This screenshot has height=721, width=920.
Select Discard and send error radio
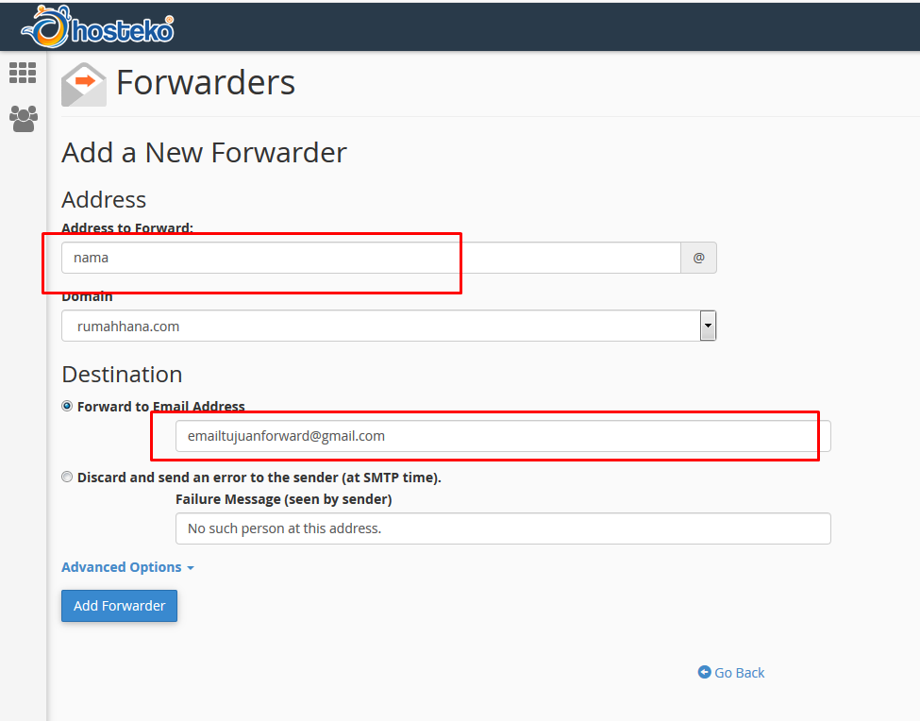(67, 477)
